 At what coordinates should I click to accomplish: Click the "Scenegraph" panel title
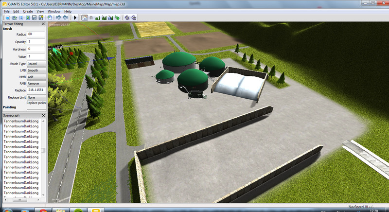click(11, 116)
